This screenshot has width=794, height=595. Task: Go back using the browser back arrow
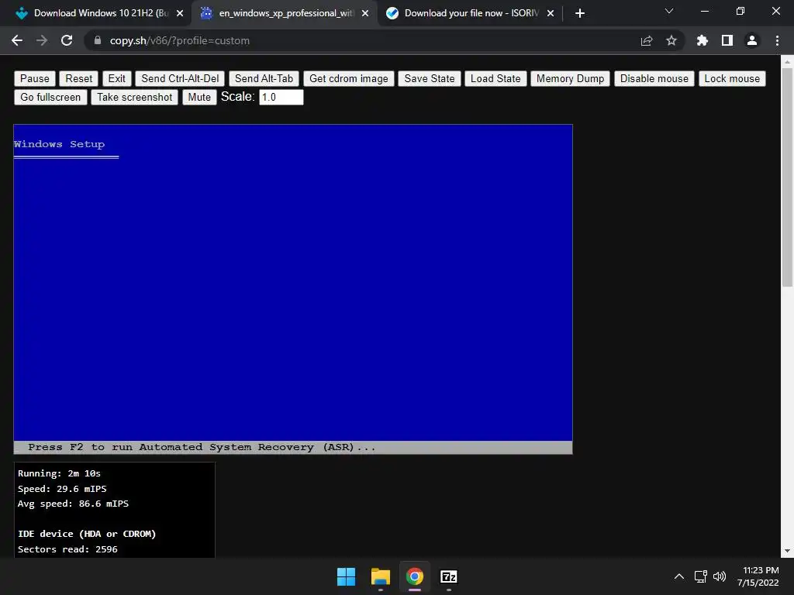tap(17, 40)
